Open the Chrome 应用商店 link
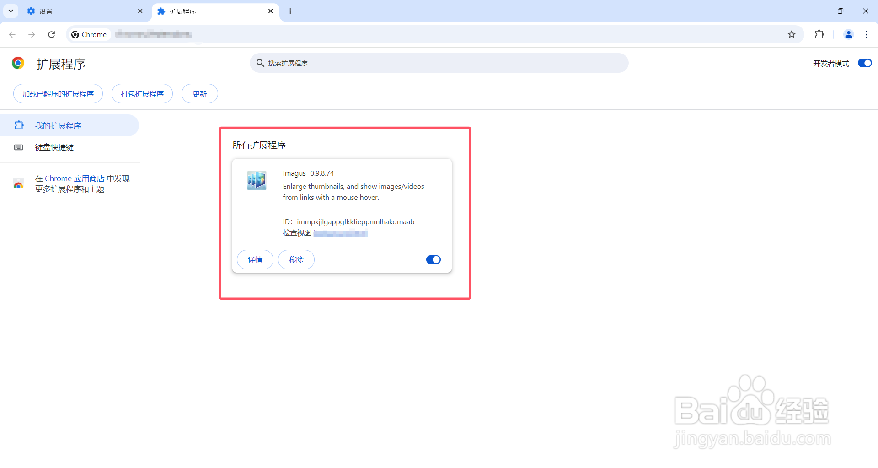Viewport: 878px width, 468px height. point(75,178)
